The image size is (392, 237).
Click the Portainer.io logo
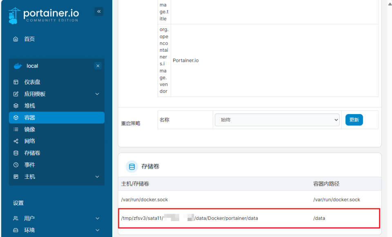[x=44, y=15]
